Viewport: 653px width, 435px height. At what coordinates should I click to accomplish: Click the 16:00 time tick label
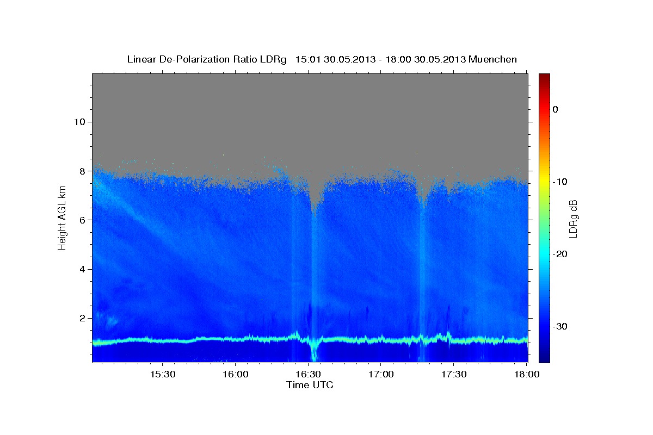pos(235,375)
